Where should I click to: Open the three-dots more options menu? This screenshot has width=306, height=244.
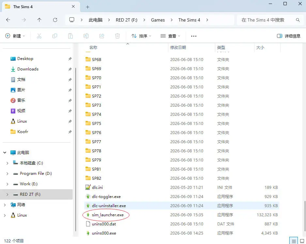pos(193,36)
